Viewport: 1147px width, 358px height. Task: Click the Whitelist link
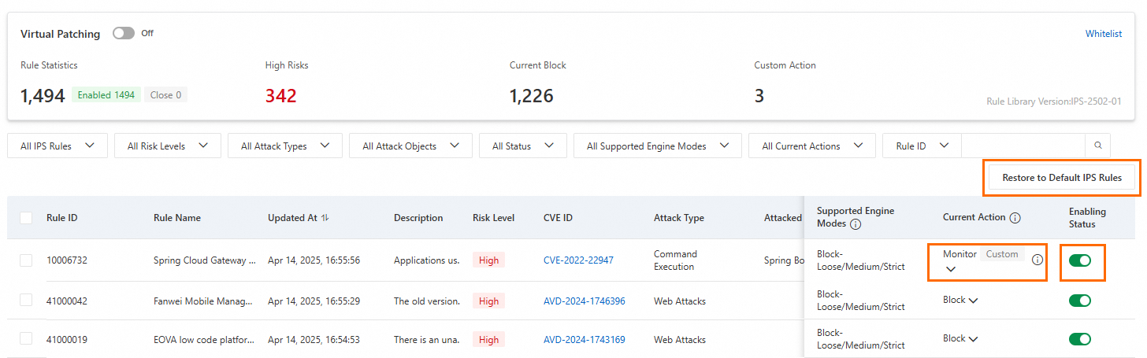(x=1104, y=34)
